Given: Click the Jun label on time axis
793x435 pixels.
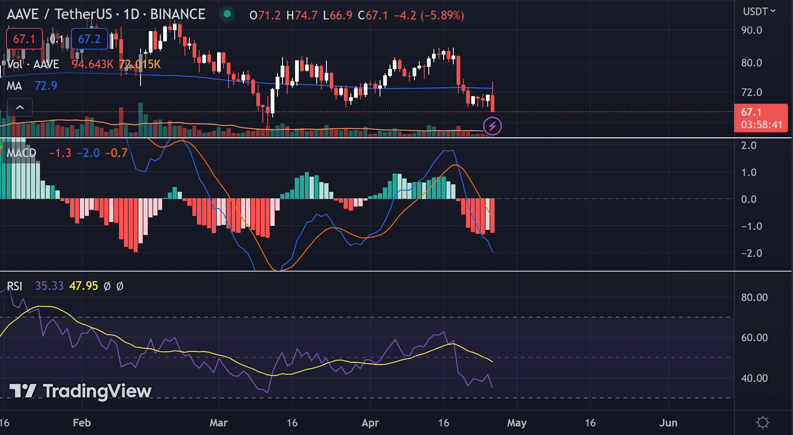Looking at the screenshot, I should 668,423.
